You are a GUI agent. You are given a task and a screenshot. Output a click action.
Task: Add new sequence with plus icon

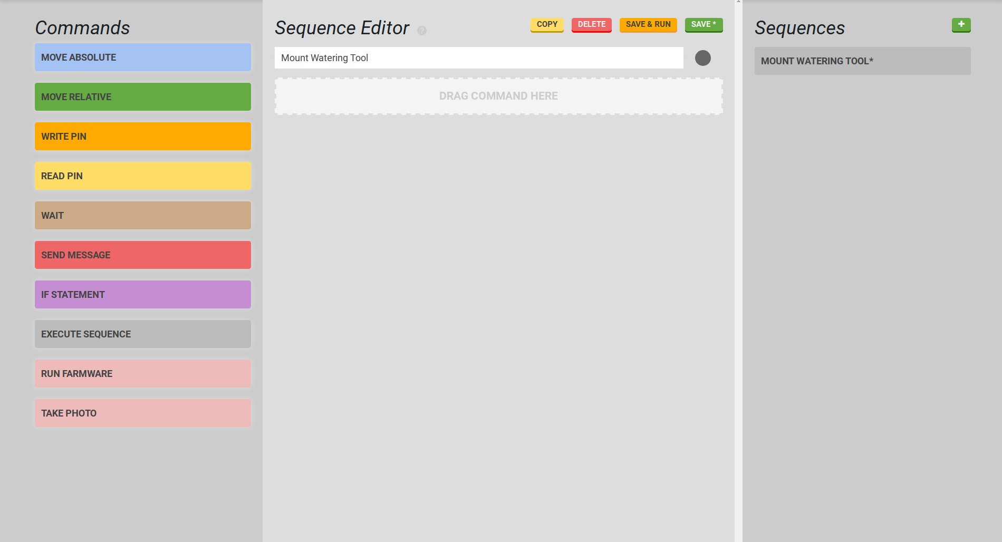961,25
